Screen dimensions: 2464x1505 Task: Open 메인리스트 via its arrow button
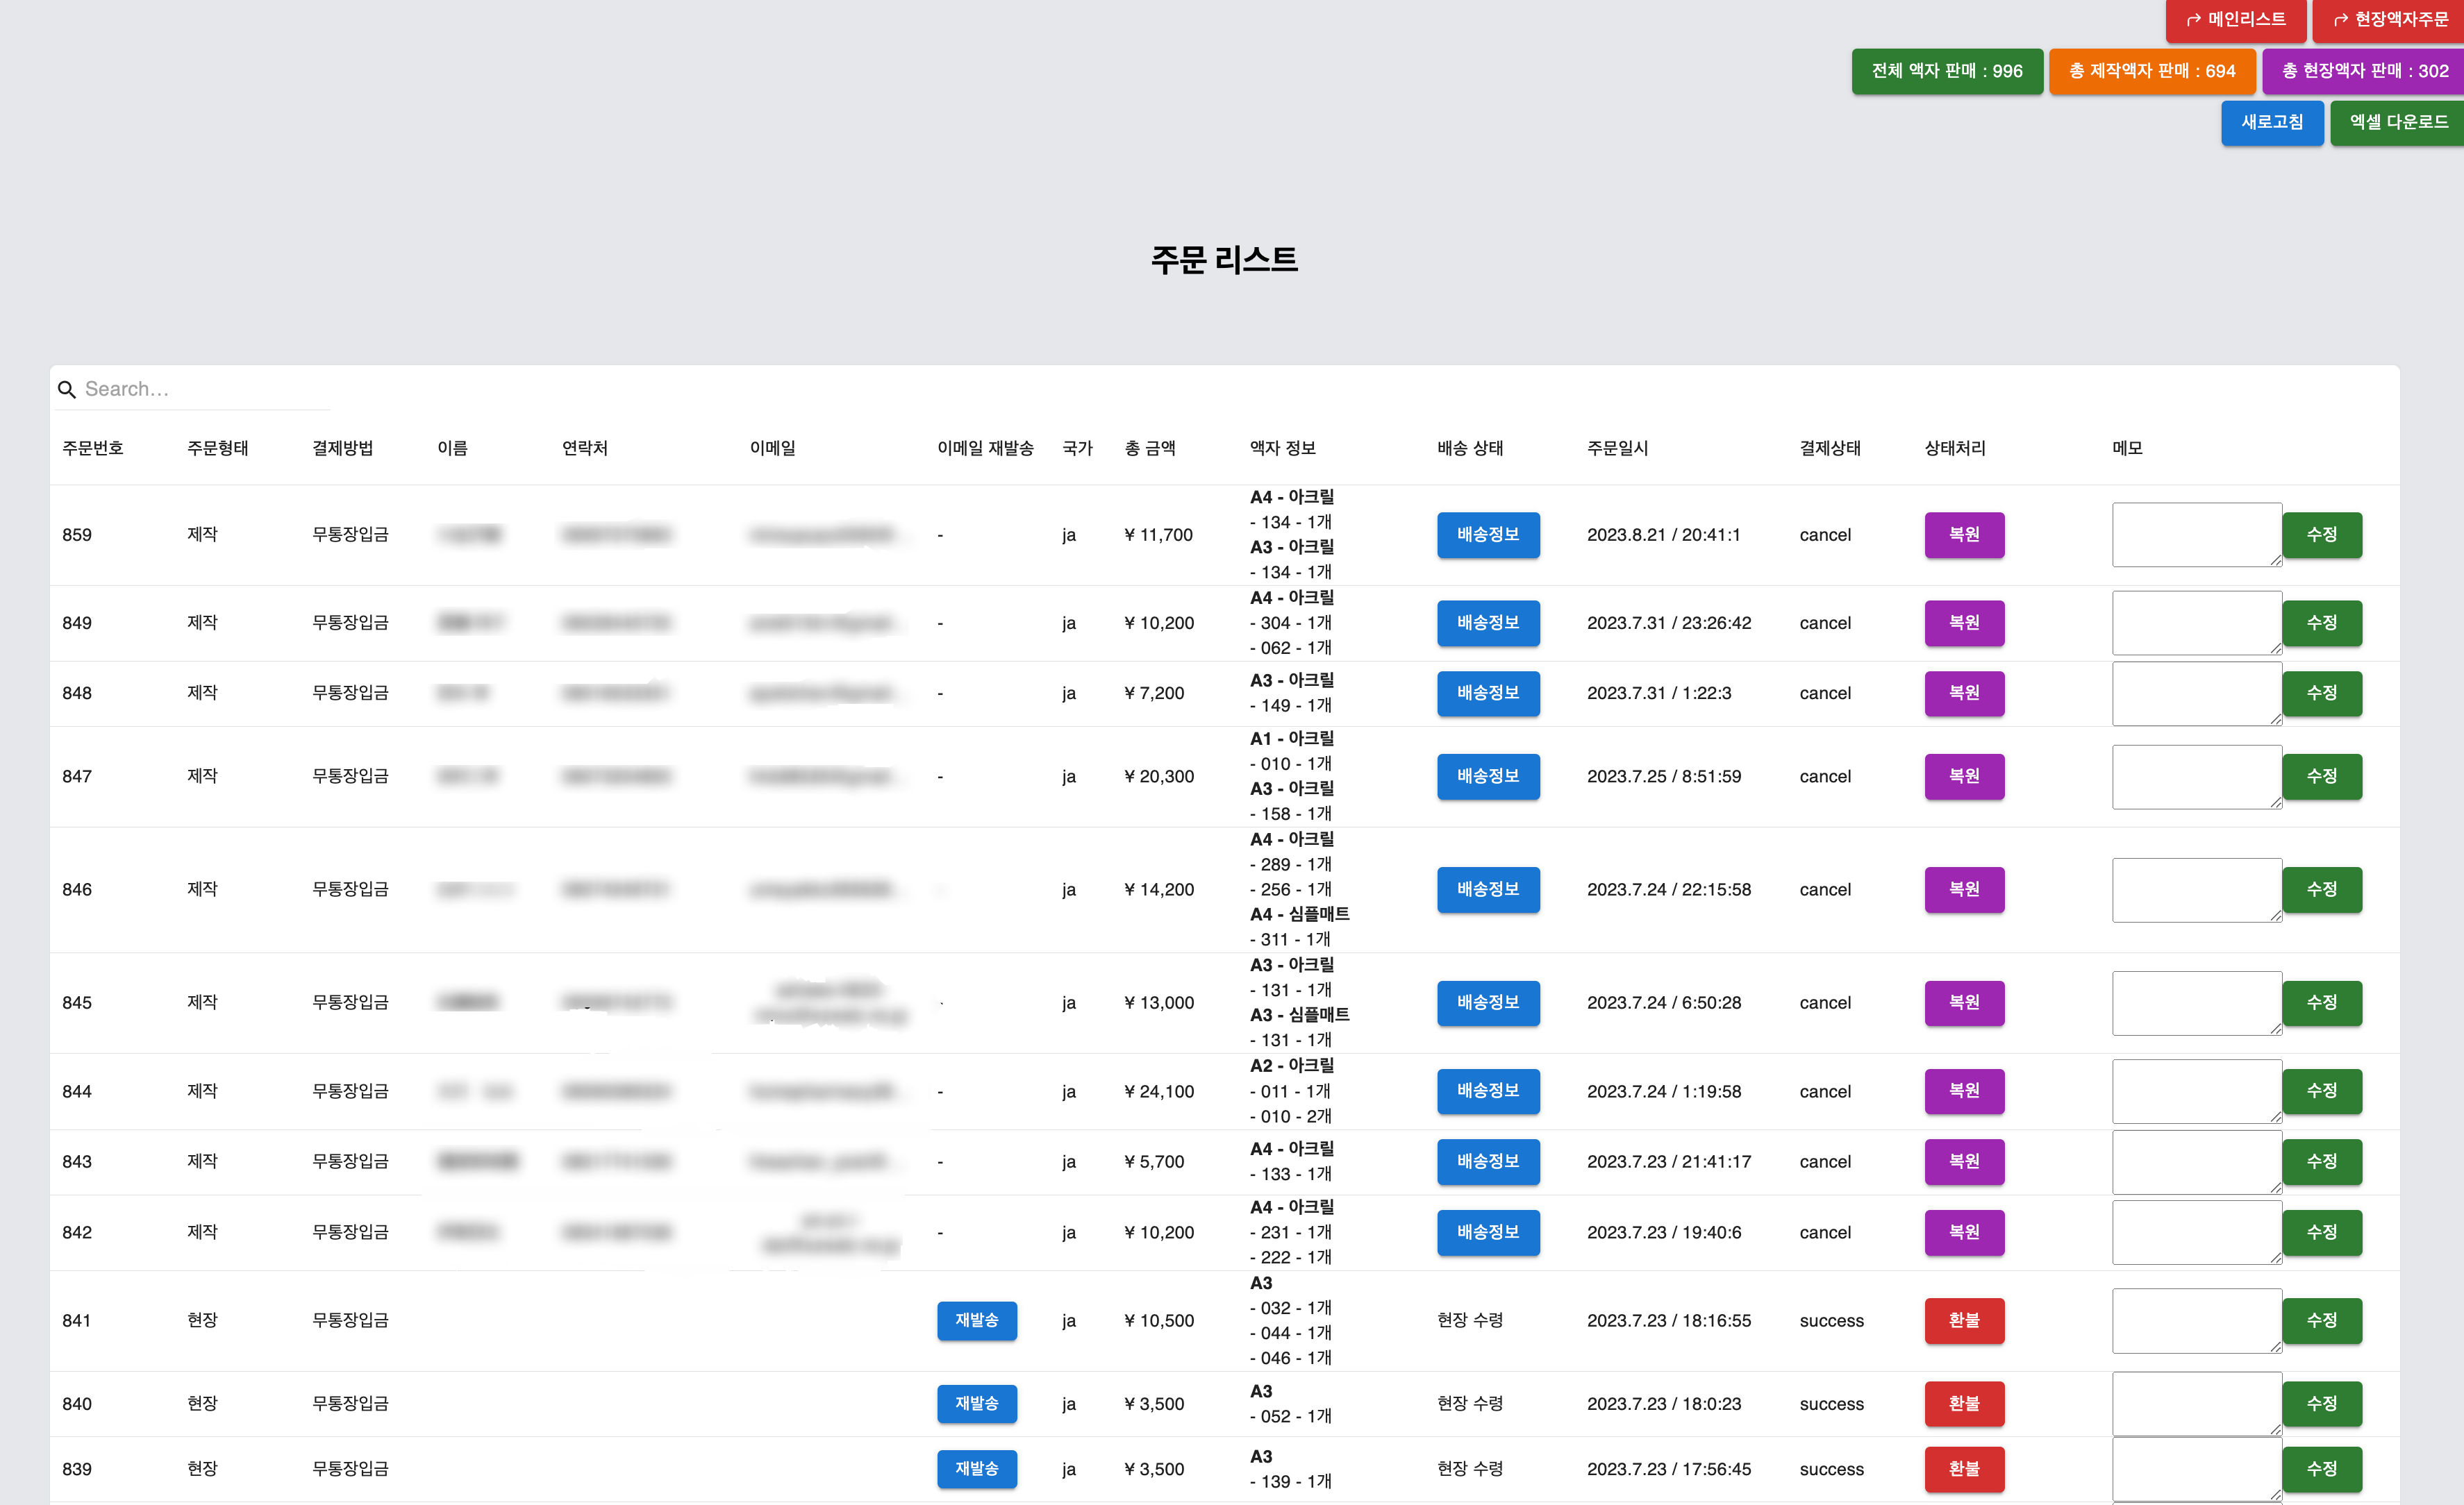(x=2235, y=20)
